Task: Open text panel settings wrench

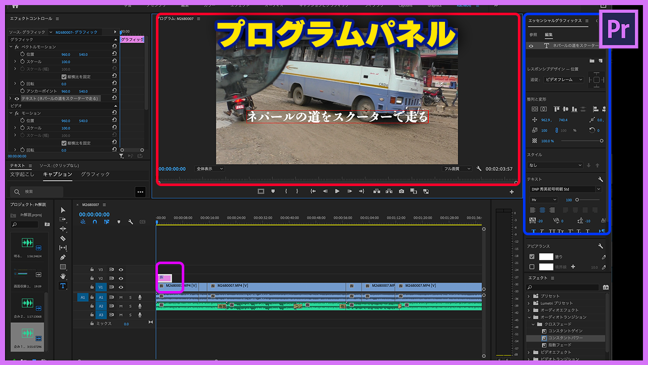Action: pyautogui.click(x=600, y=179)
